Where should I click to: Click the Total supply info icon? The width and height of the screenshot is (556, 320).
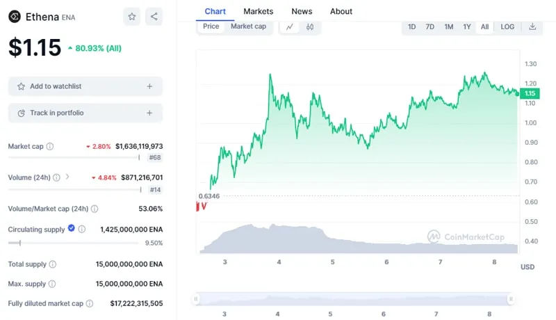(x=53, y=264)
